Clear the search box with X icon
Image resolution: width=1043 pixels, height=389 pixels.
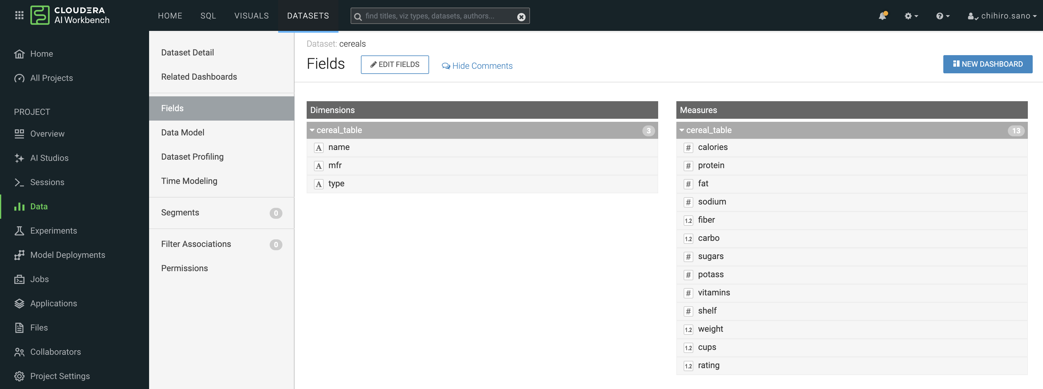[521, 17]
